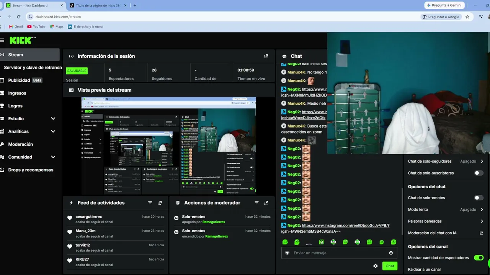
Task: Click the Enviar un mensaje input field
Action: tap(339, 253)
